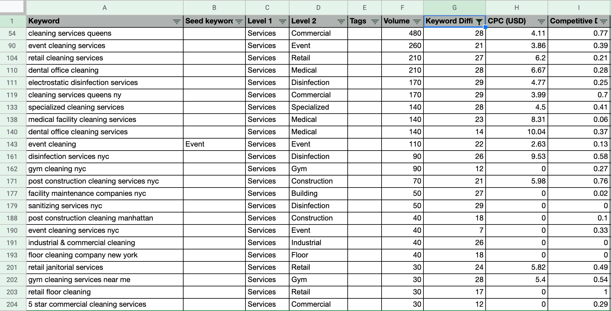
Task: Click keyword difficulty 7 in row 190
Action: 455,231
